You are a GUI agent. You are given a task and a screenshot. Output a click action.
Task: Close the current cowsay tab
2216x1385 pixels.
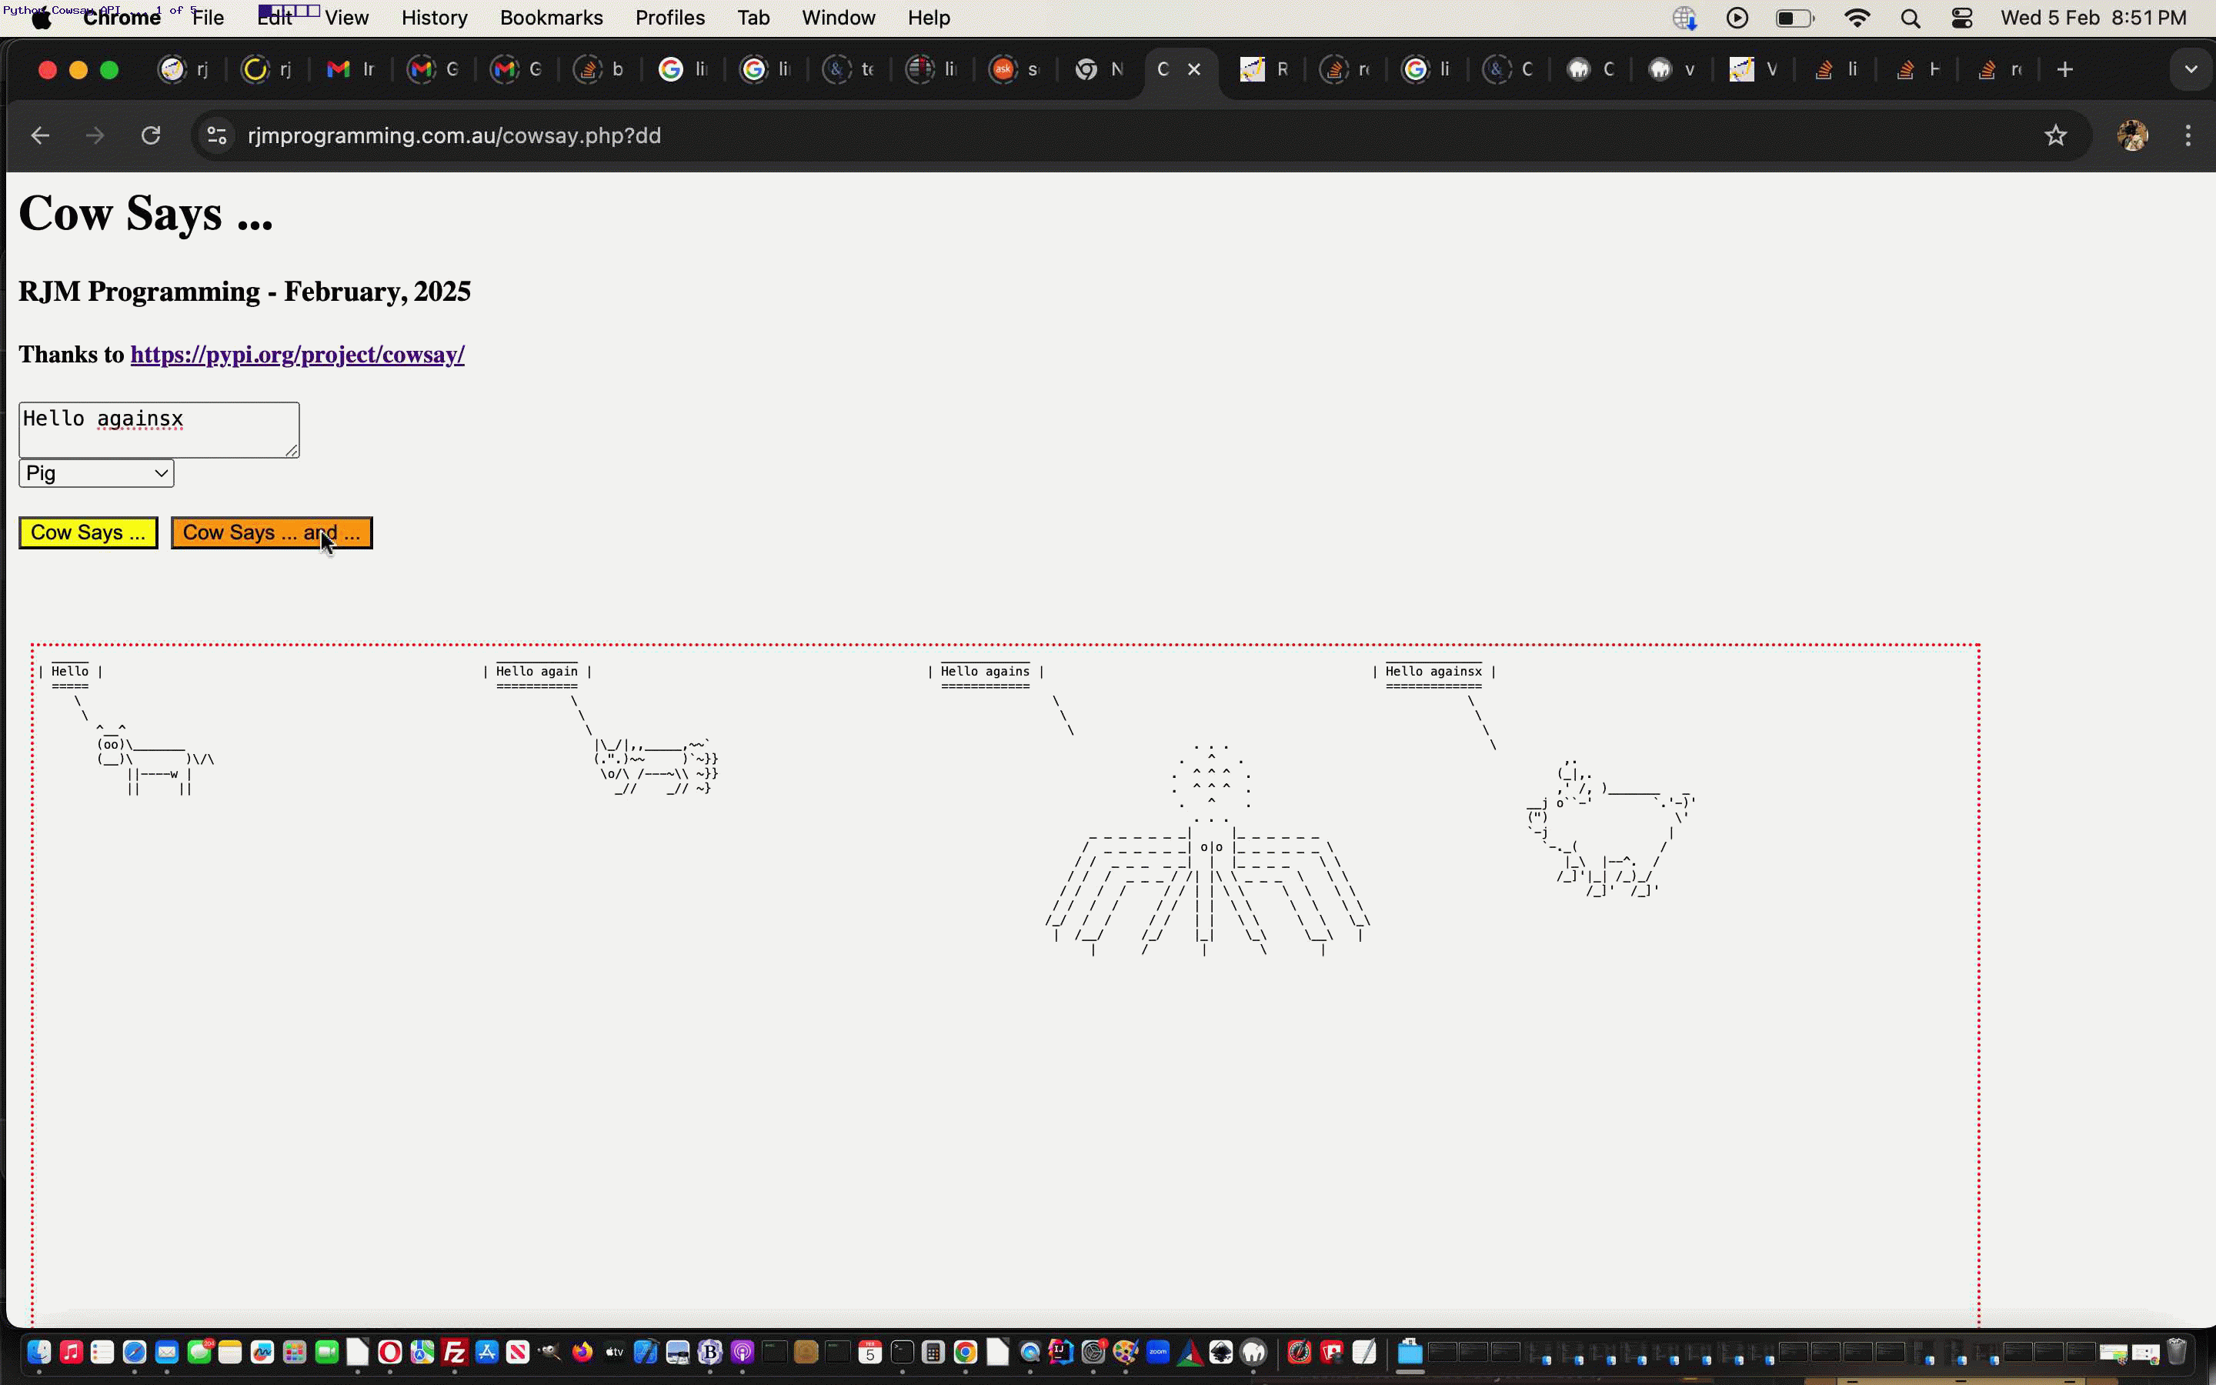(1194, 69)
